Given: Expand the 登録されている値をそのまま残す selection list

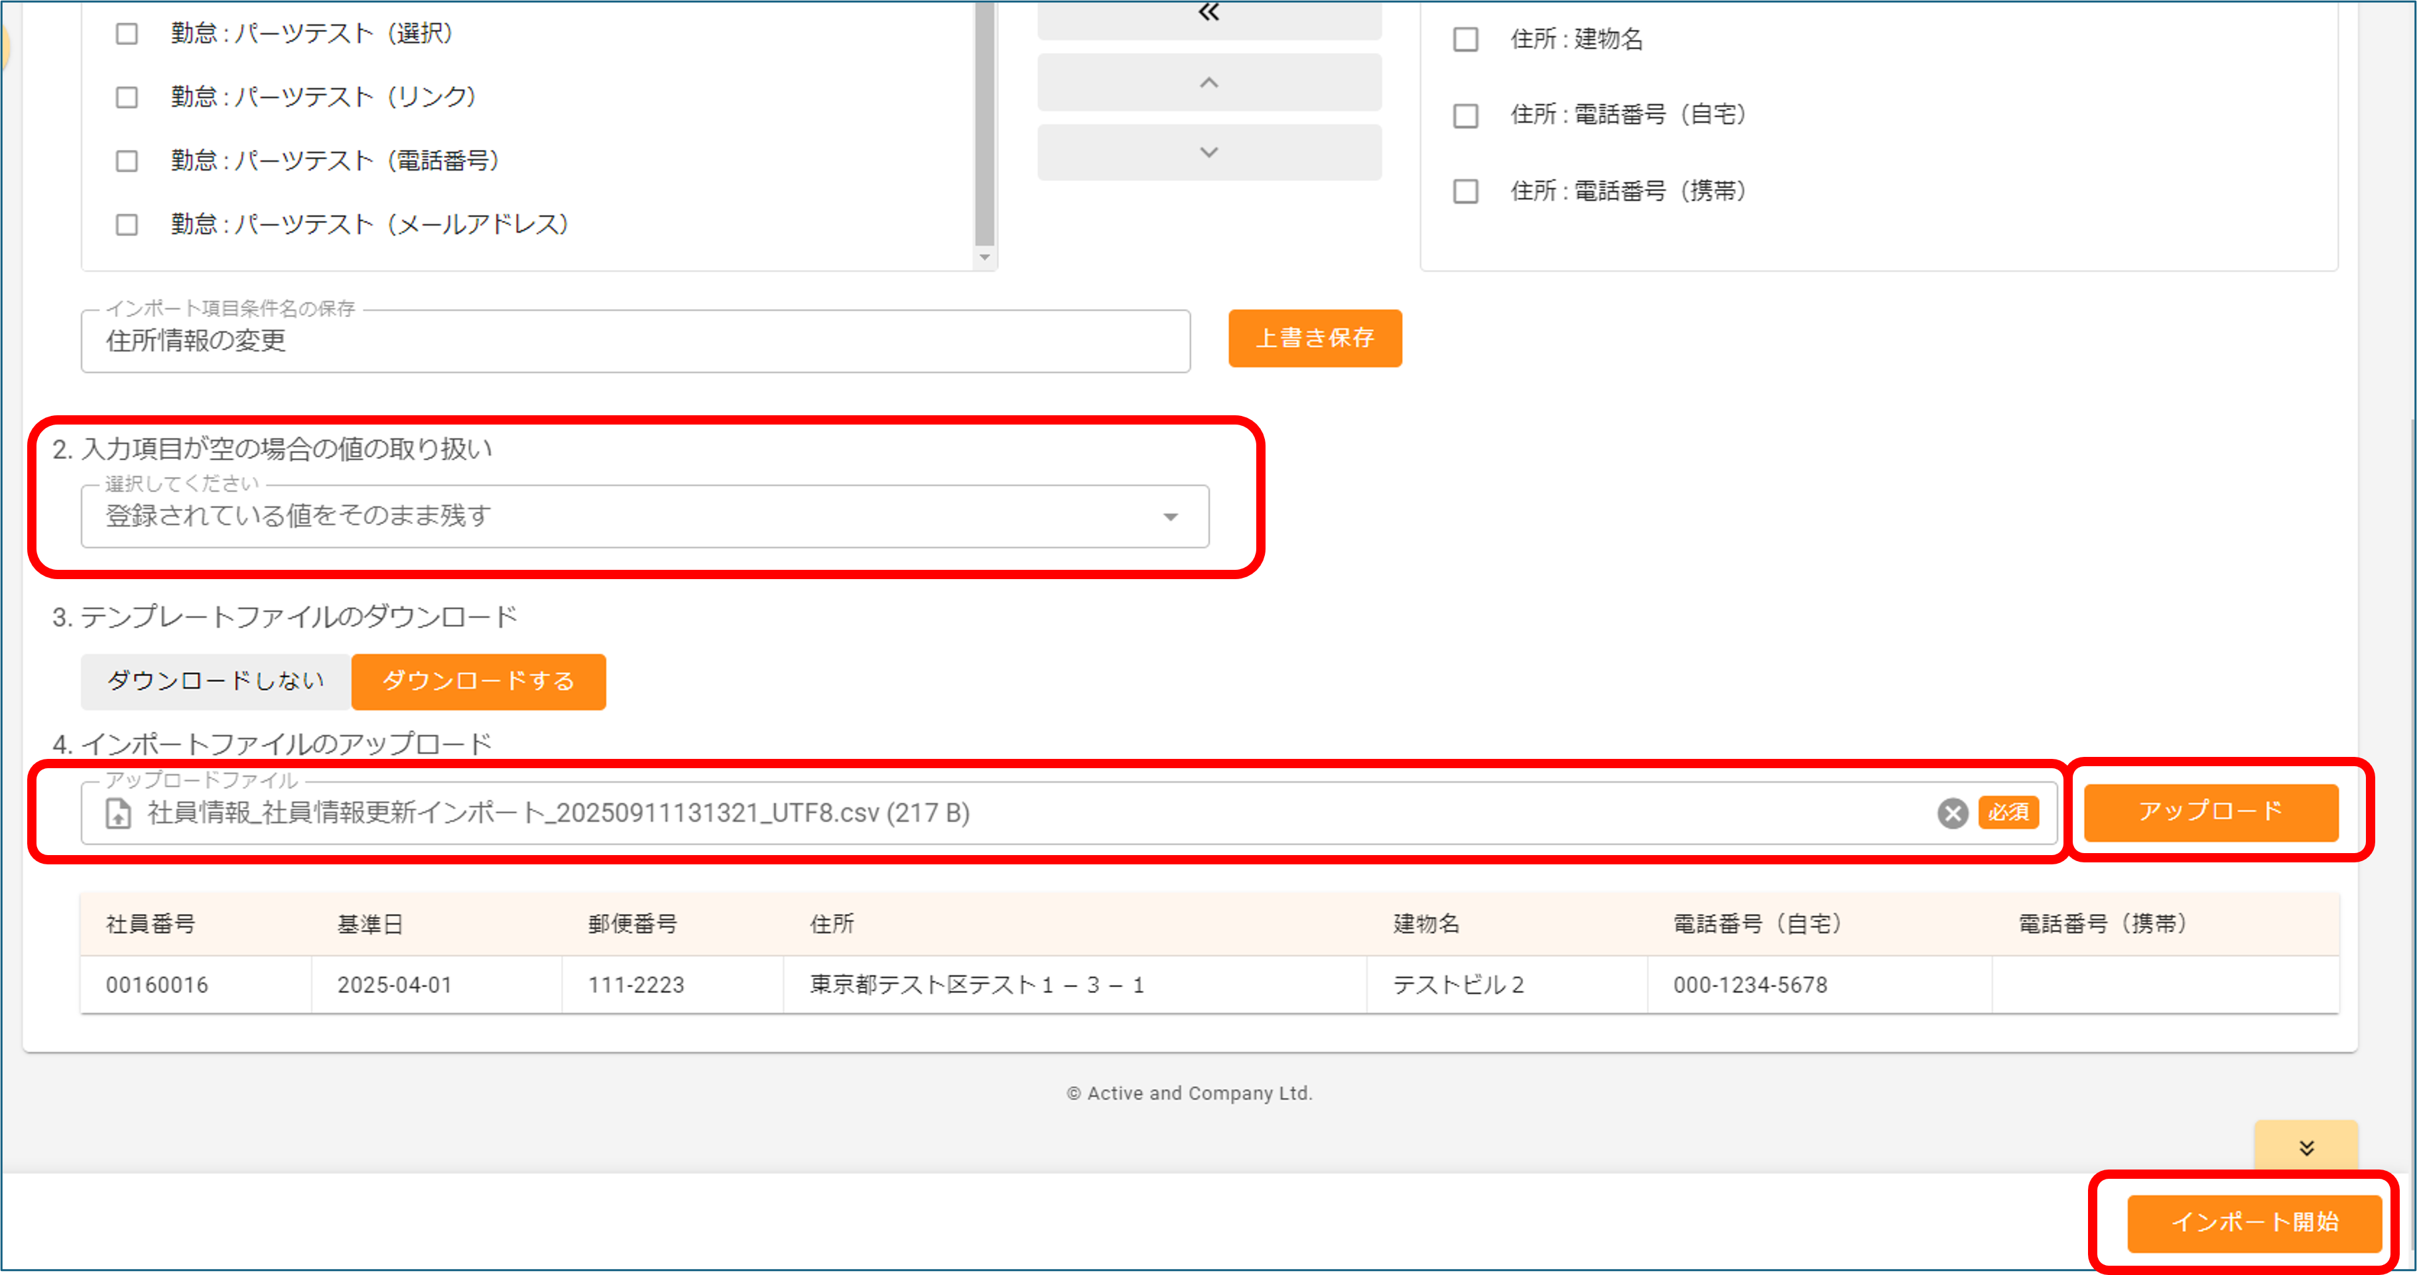Looking at the screenshot, I should [x=1169, y=516].
